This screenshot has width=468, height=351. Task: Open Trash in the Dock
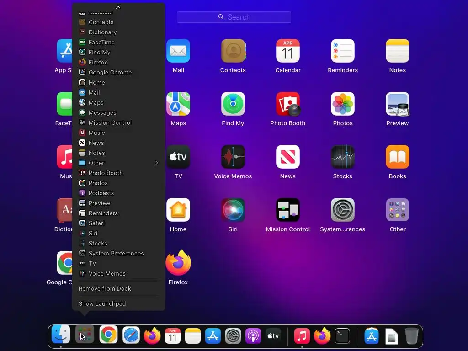412,336
